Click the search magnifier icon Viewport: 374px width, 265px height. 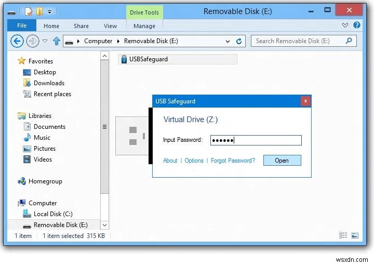(349, 41)
